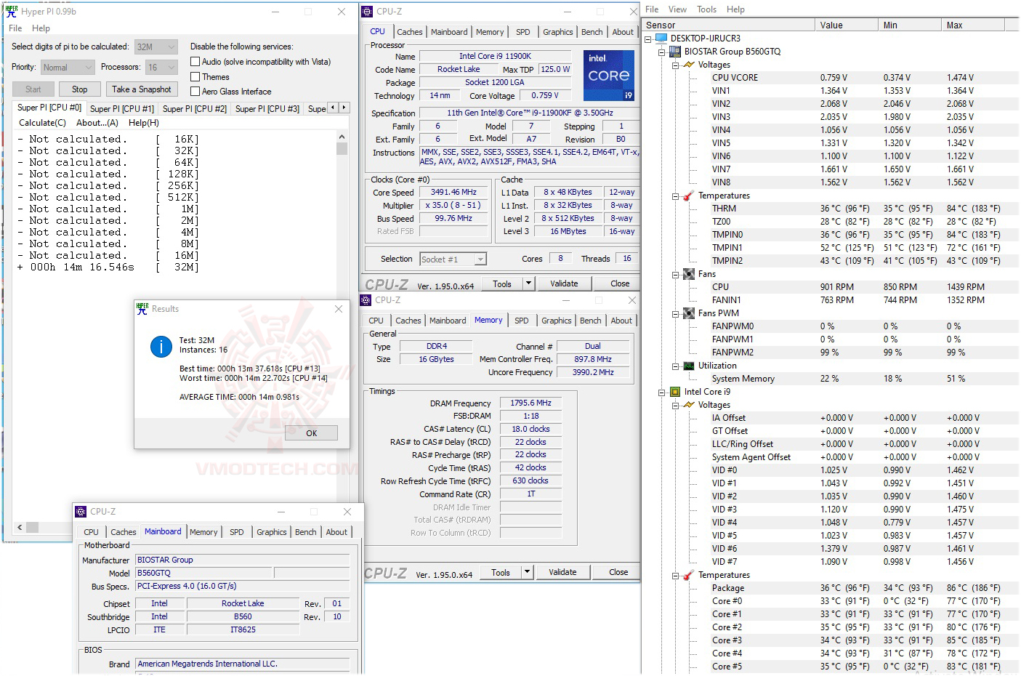Switch to the Super PI [CPU #1] tab
This screenshot has height=676, width=1021.
122,109
